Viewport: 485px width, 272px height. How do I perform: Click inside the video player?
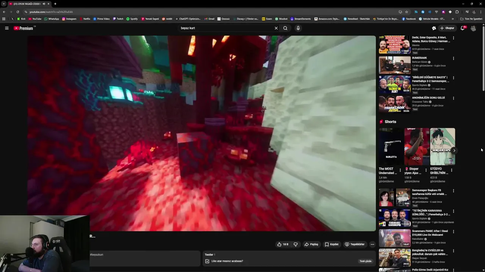[x=201, y=133]
